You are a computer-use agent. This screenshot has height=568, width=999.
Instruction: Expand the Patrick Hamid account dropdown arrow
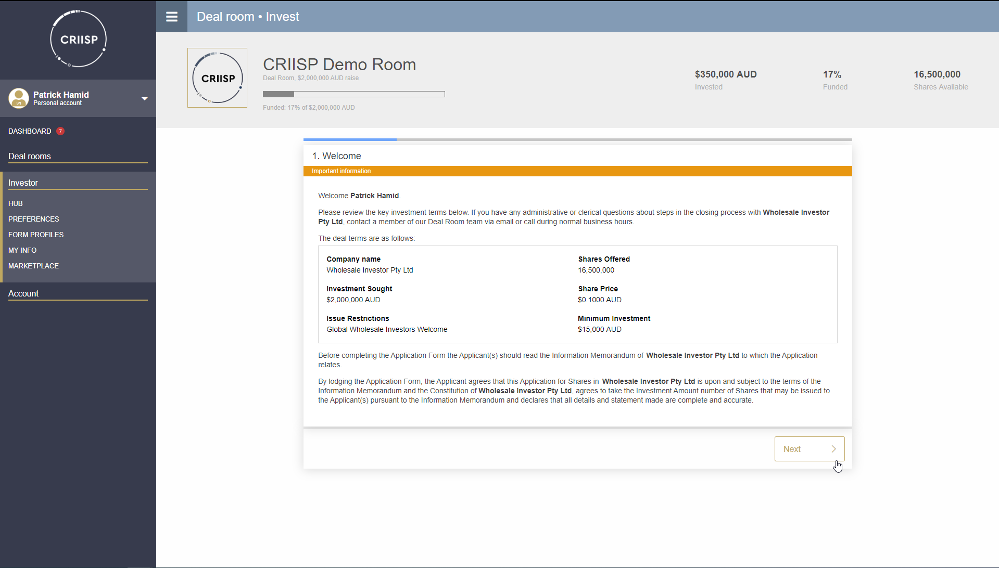coord(144,98)
